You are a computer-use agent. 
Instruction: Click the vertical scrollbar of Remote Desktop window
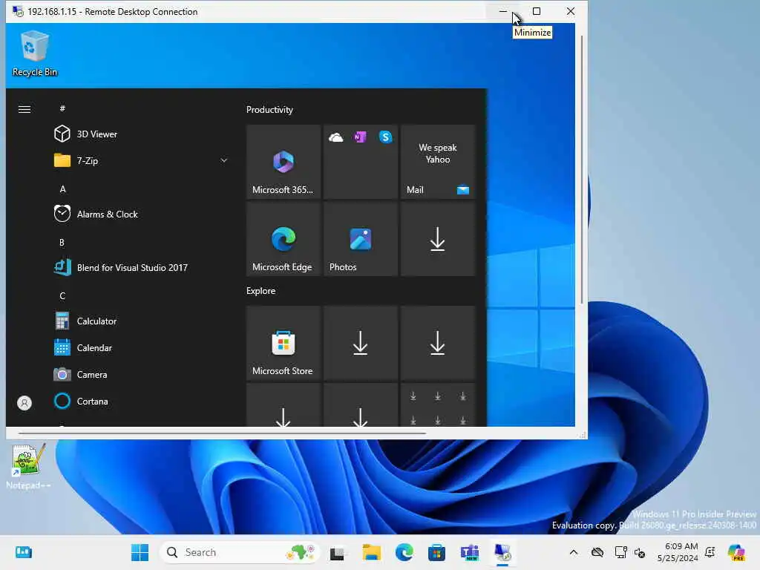(x=581, y=170)
